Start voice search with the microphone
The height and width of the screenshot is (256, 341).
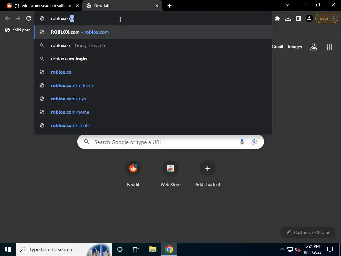(x=242, y=142)
